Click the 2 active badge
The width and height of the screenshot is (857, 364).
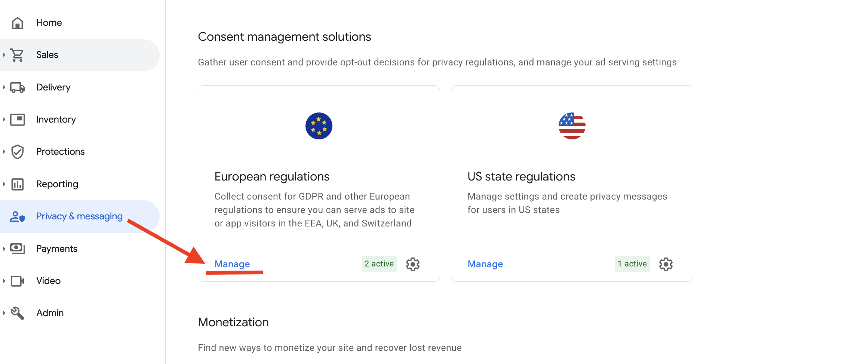(x=379, y=264)
